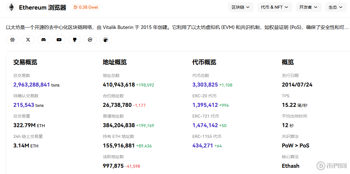This screenshot has width=350, height=174.
Task: Open the CoinMarketCap icon link
Action: click(x=90, y=40)
